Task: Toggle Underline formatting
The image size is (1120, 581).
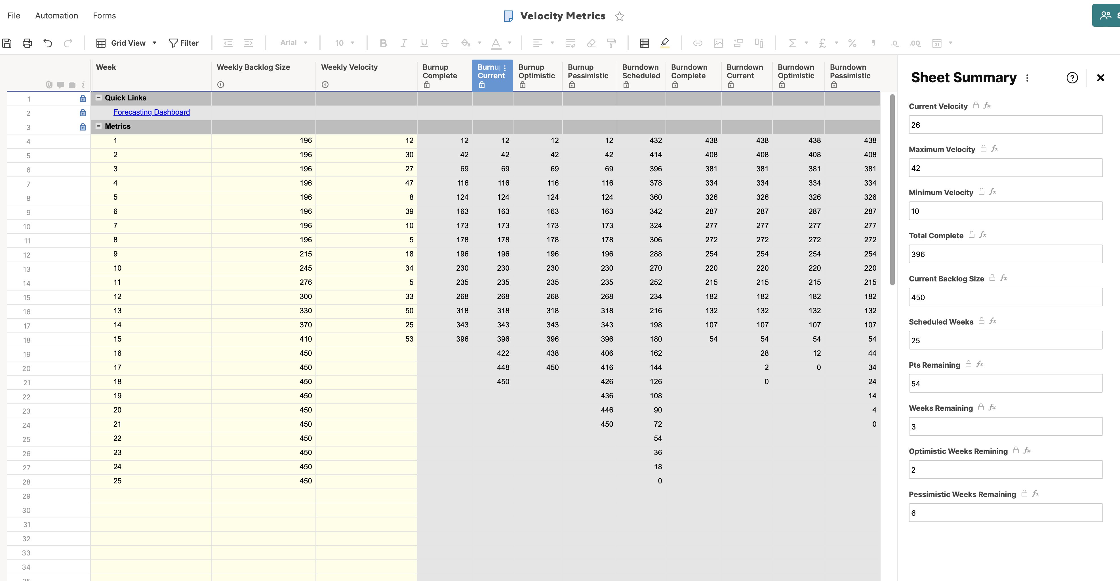Action: (x=424, y=43)
